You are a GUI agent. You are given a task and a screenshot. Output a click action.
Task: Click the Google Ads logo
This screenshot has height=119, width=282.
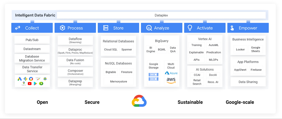click(19, 79)
